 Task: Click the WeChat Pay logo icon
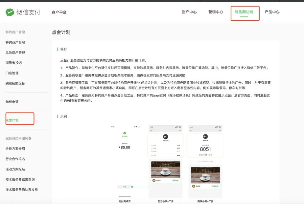10,12
